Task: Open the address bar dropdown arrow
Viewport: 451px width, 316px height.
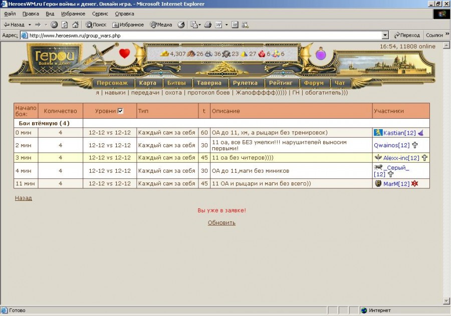Action: [385, 36]
